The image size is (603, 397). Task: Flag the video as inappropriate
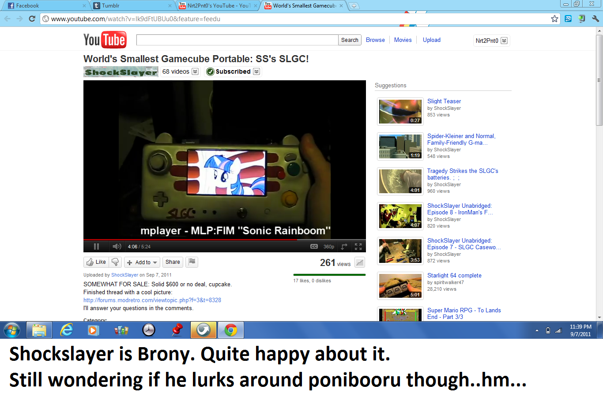click(192, 262)
